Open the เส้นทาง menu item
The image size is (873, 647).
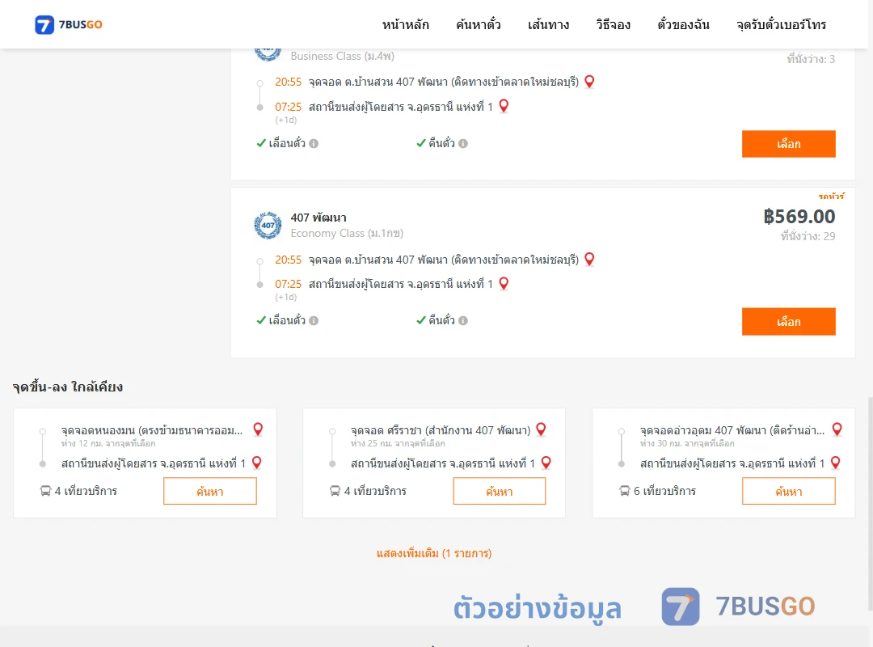coord(548,25)
